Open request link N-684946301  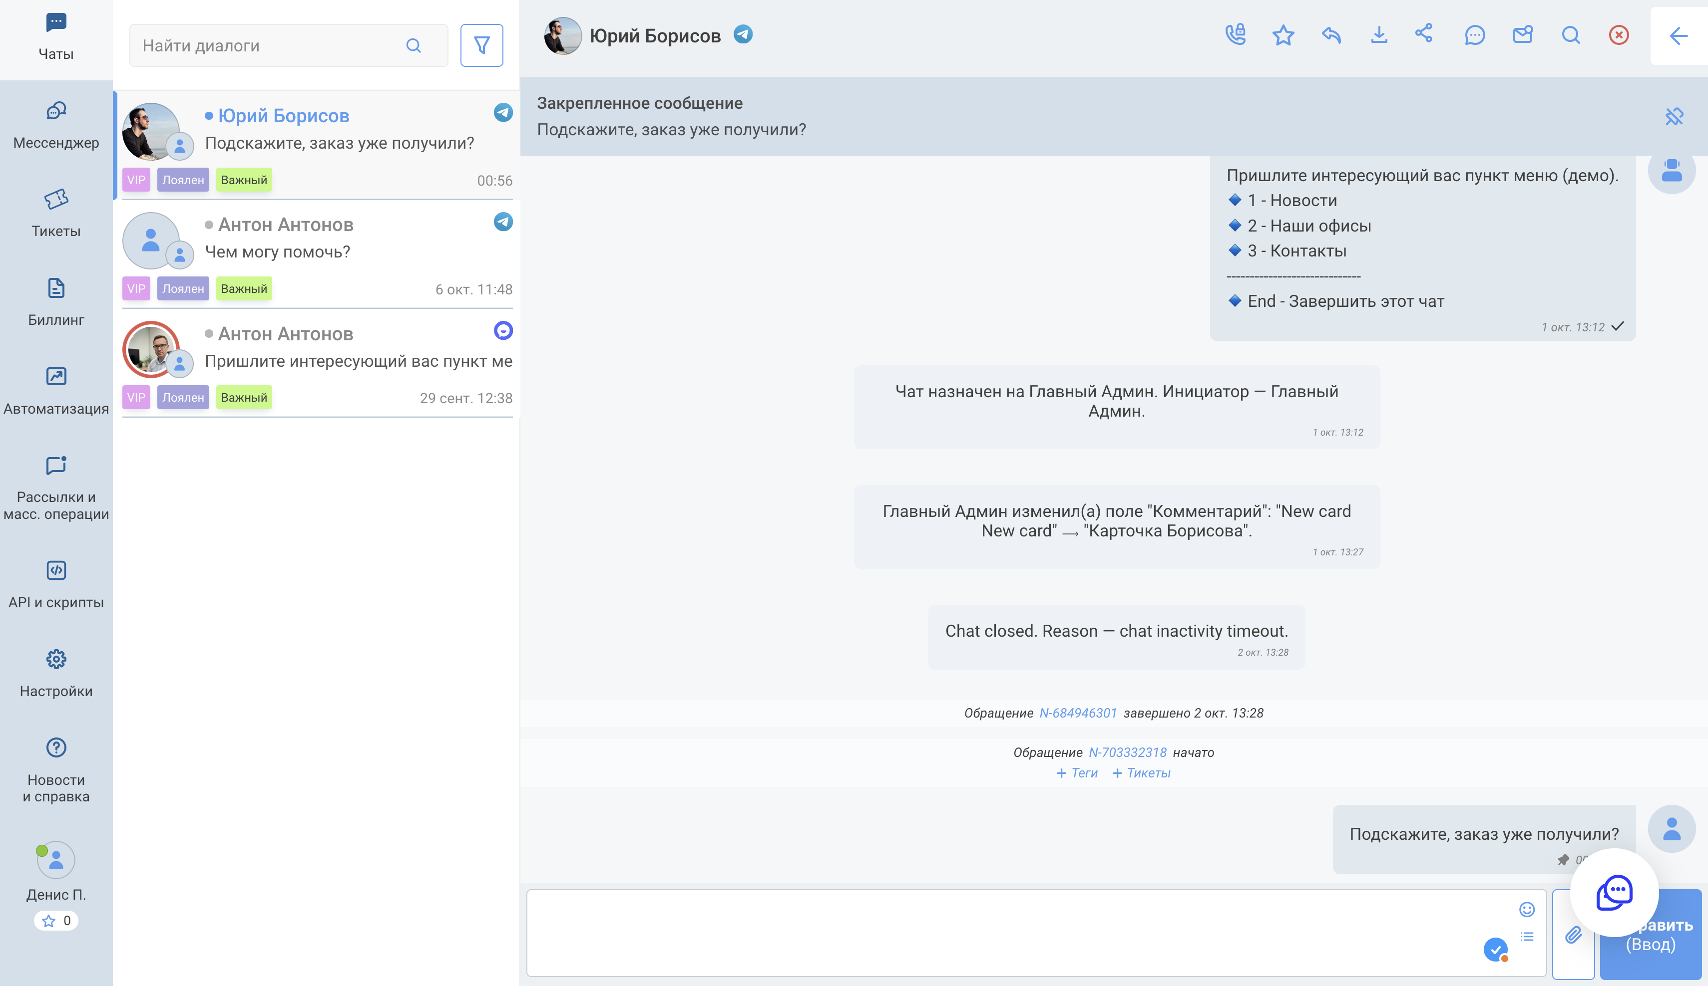click(1078, 713)
